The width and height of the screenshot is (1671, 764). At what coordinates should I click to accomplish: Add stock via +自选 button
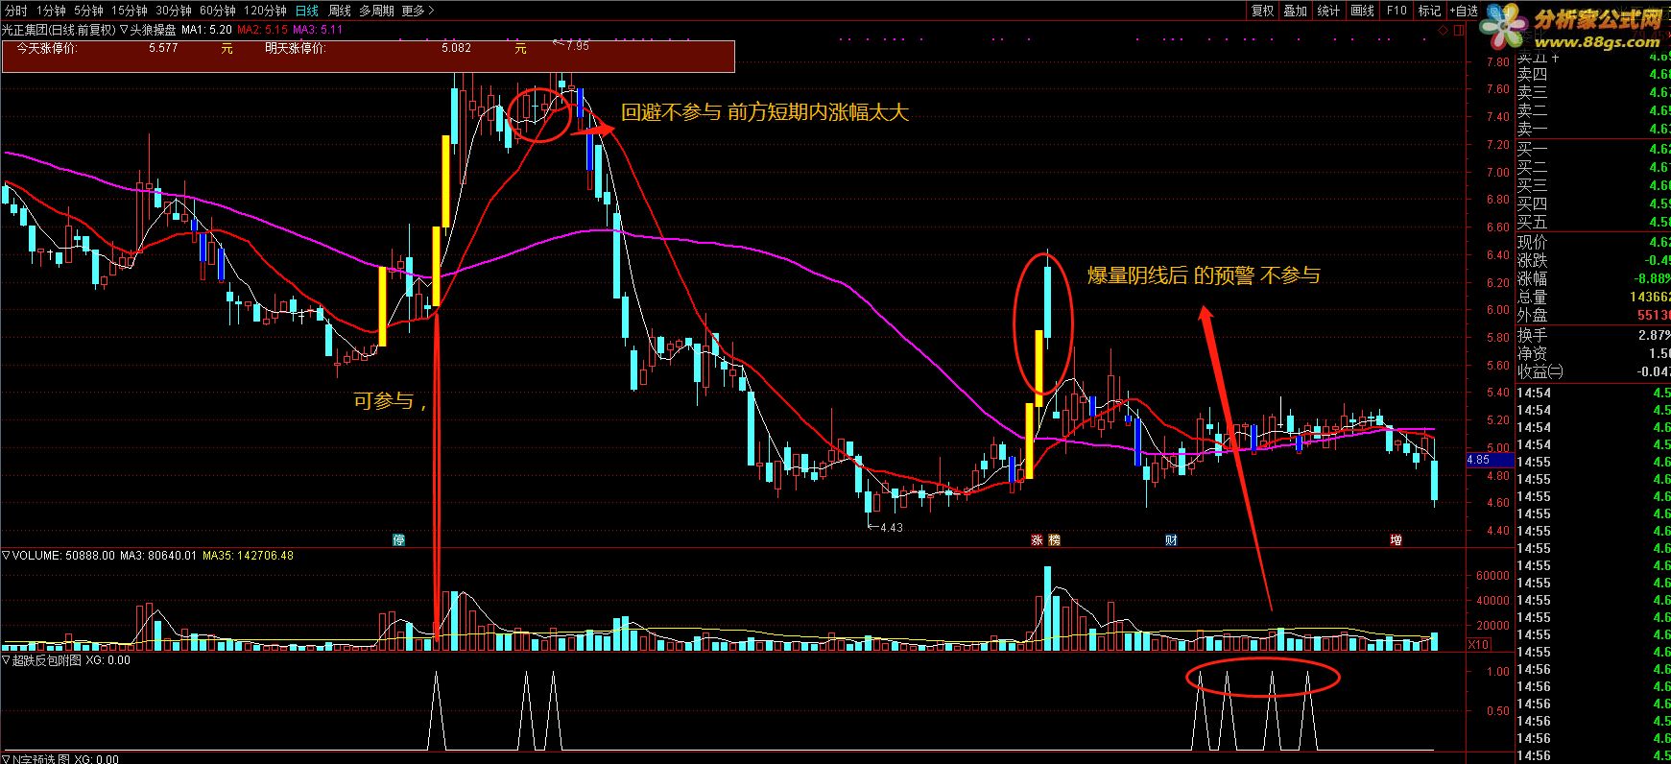tap(1462, 11)
